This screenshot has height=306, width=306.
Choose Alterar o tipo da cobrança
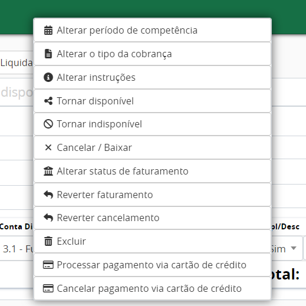tap(153, 54)
